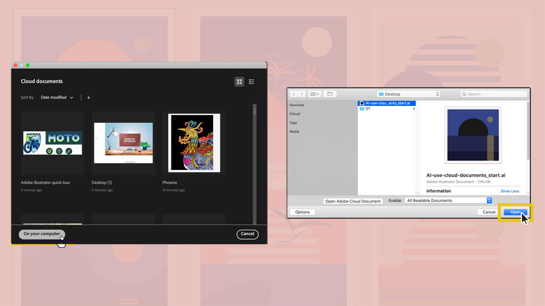This screenshot has width=545, height=306.
Task: Select the AI-use-clou...ents_start.ai file
Action: click(x=387, y=103)
